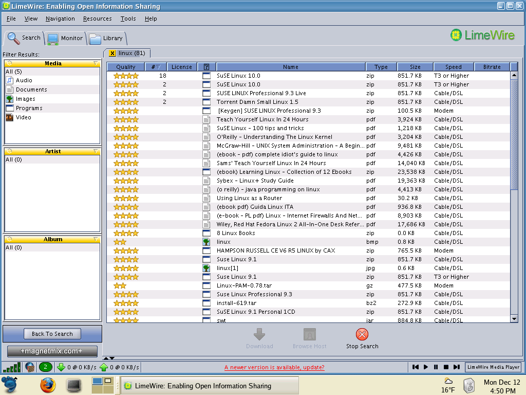
Task: Click the LimeWire logo
Action: pos(482,35)
